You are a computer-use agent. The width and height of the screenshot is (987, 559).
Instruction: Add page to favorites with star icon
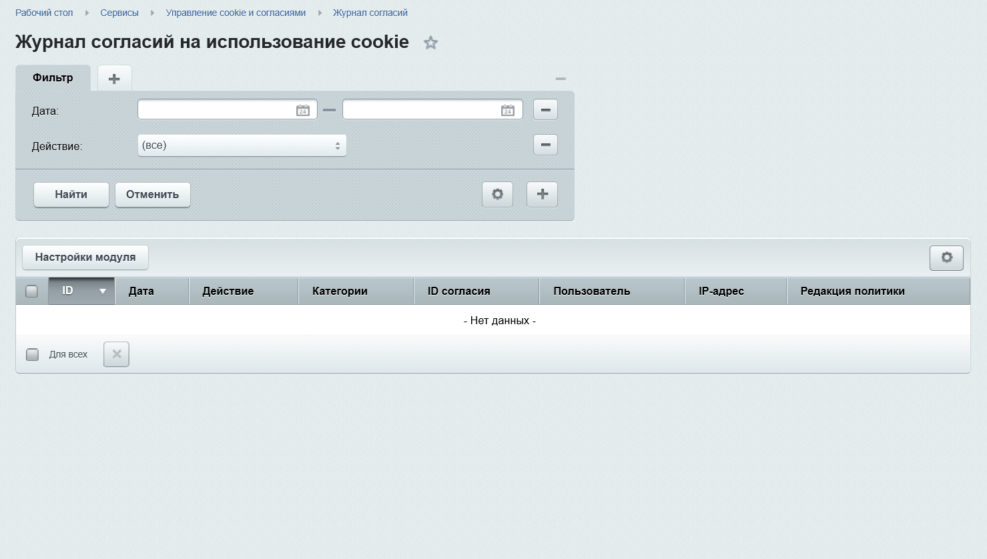point(431,43)
